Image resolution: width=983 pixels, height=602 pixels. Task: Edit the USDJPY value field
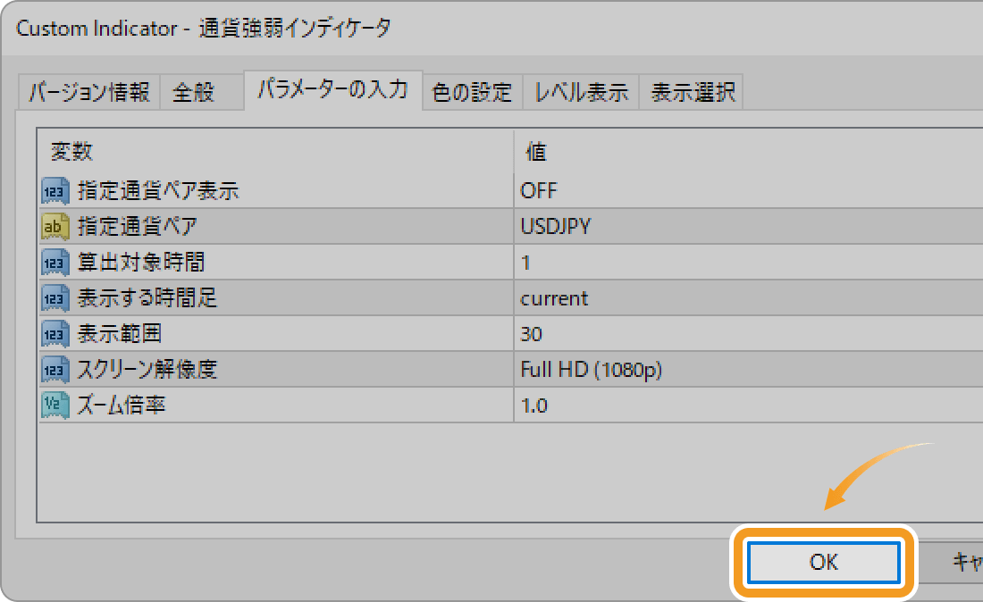point(749,226)
